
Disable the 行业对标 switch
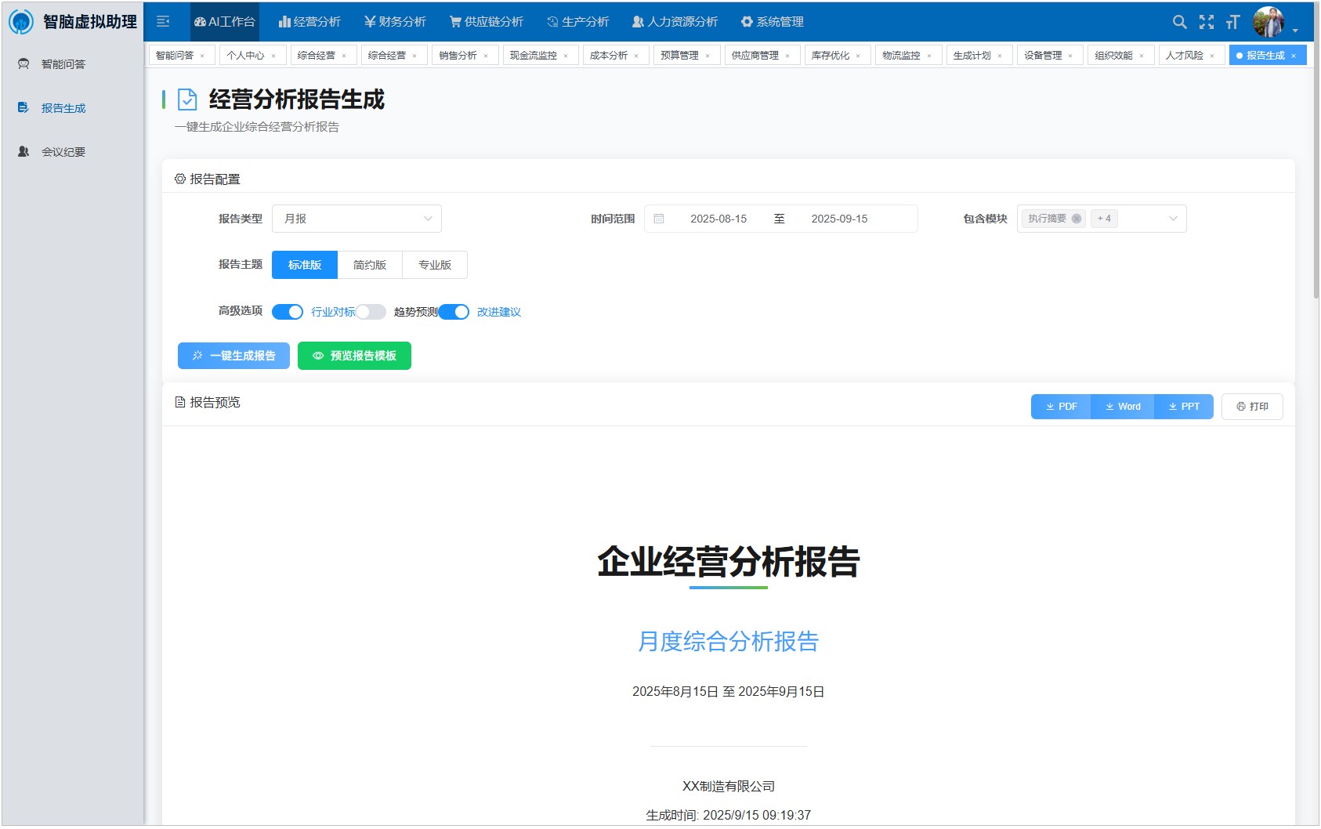coord(288,312)
